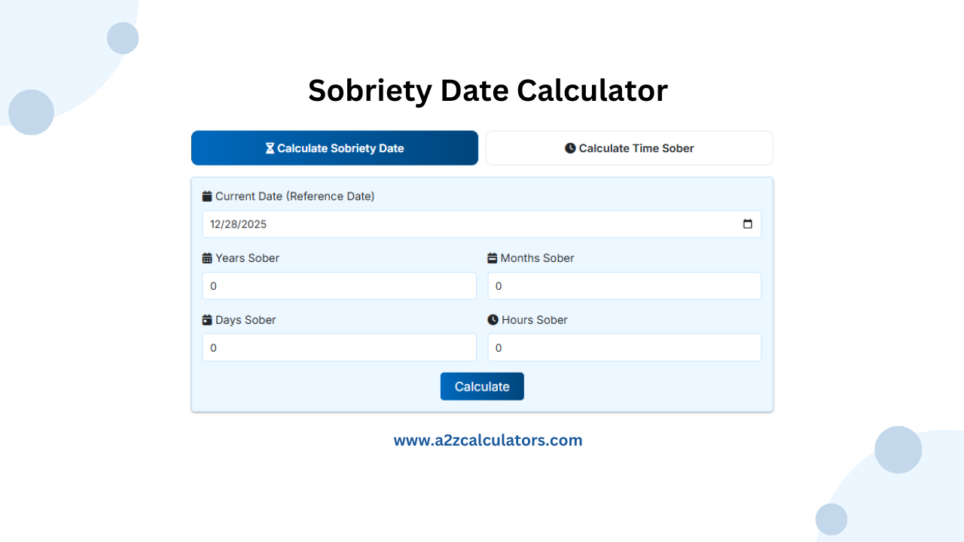Select the Current Date text field
Viewport: 964px width, 542px height.
[452, 224]
